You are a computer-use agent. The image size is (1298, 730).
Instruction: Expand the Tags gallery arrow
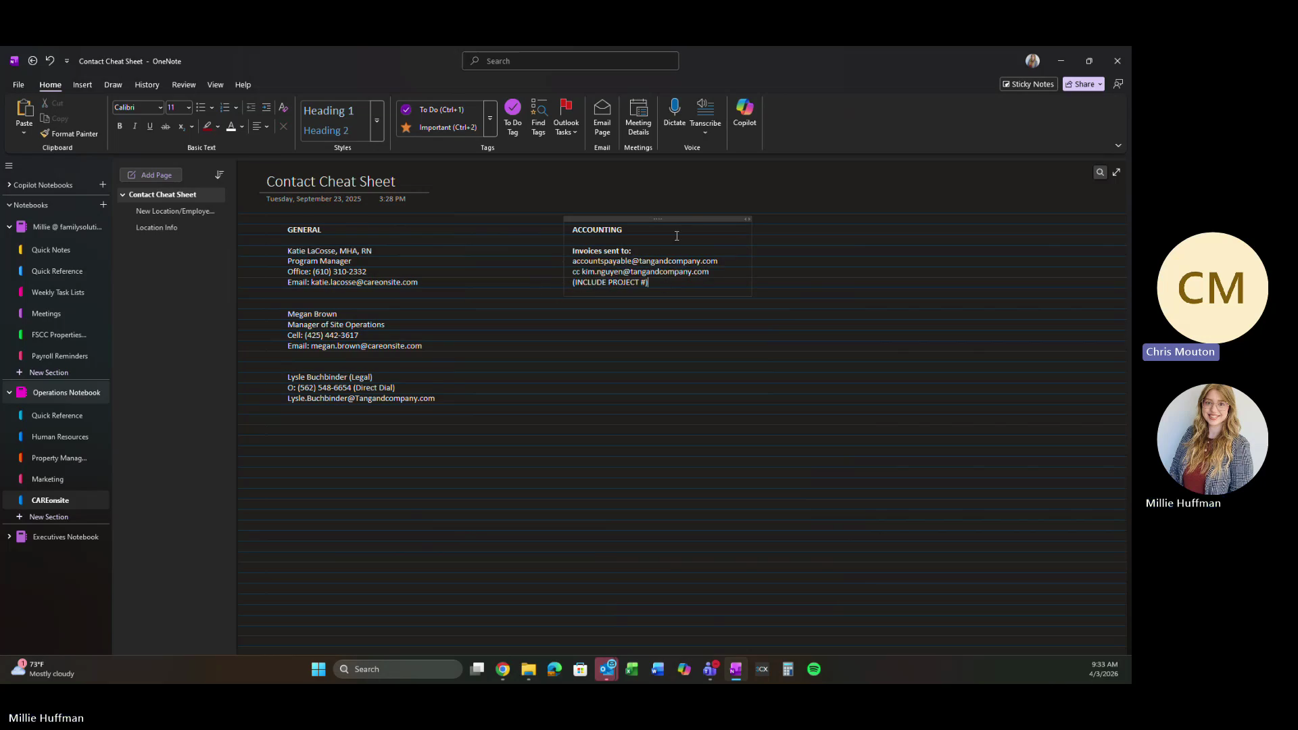490,119
